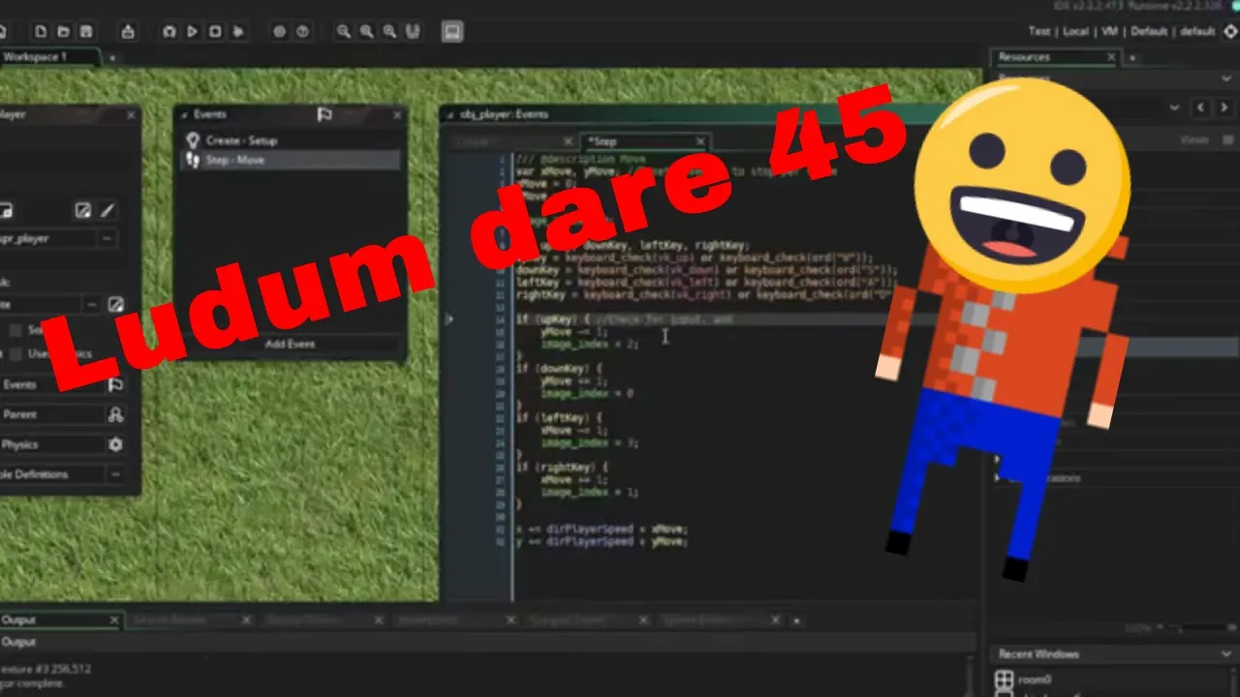The width and height of the screenshot is (1240, 697).
Task: Click the collision mask edit icon
Action: coord(115,304)
